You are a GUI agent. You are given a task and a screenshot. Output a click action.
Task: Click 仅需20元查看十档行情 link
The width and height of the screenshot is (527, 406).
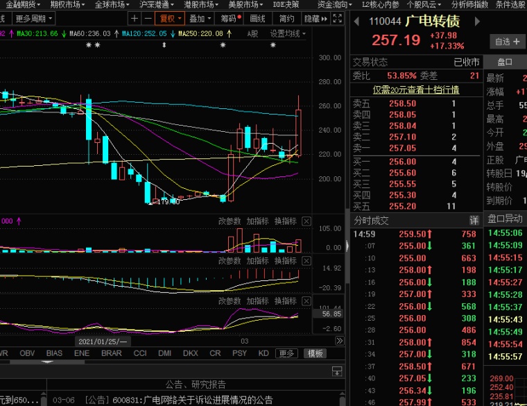(x=415, y=90)
